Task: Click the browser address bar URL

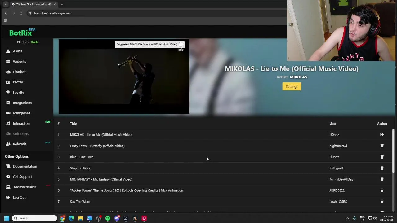Action: (53, 13)
